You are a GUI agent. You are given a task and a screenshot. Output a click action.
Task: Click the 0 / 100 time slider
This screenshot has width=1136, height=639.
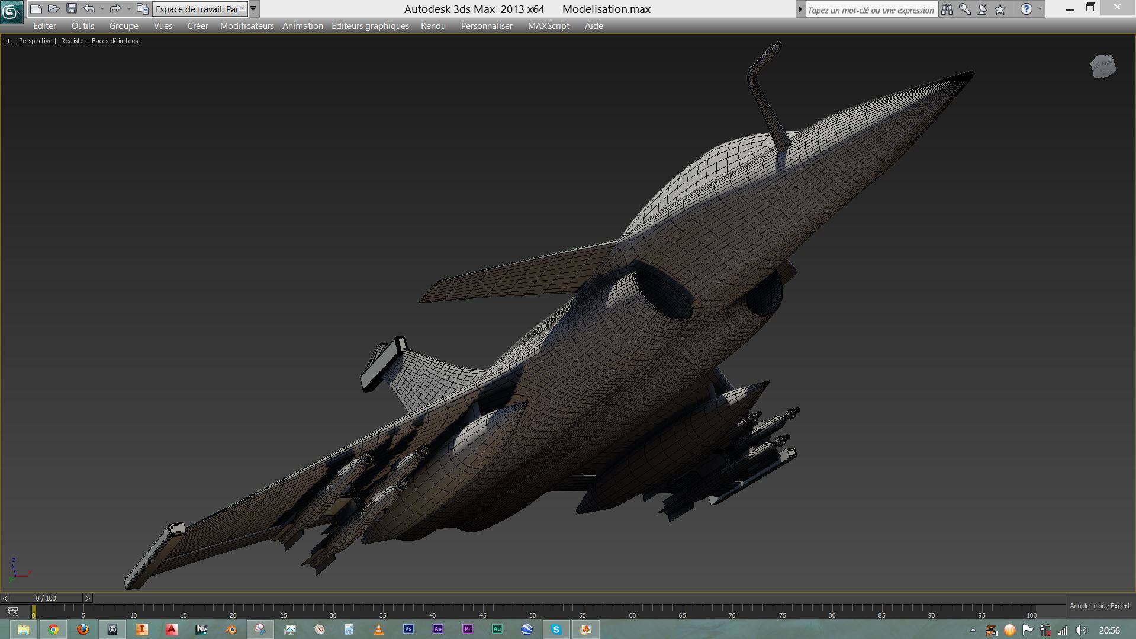46,598
